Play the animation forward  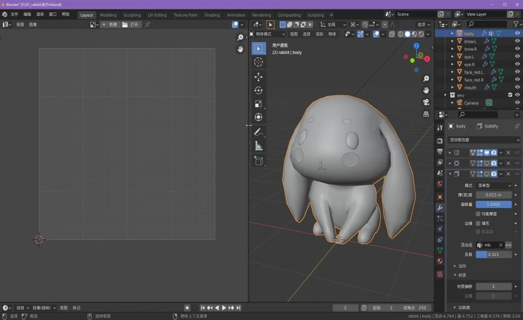224,308
